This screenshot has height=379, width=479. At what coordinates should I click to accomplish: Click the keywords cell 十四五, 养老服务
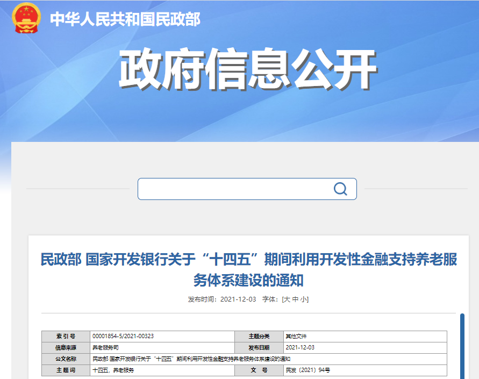113,370
